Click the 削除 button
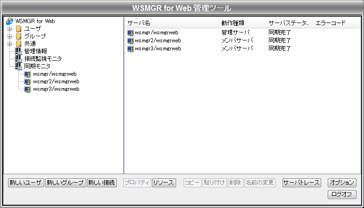Viewport: 364px width, 208px height. (235, 183)
